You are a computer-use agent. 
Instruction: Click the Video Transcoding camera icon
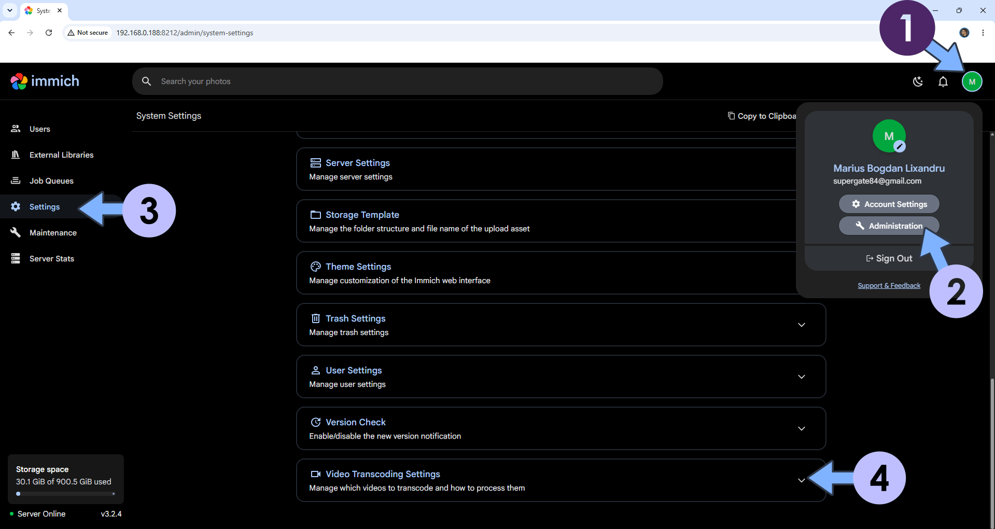point(315,474)
